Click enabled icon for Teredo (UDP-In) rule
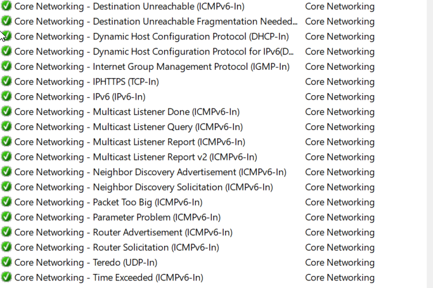433x288 pixels. tap(6, 263)
